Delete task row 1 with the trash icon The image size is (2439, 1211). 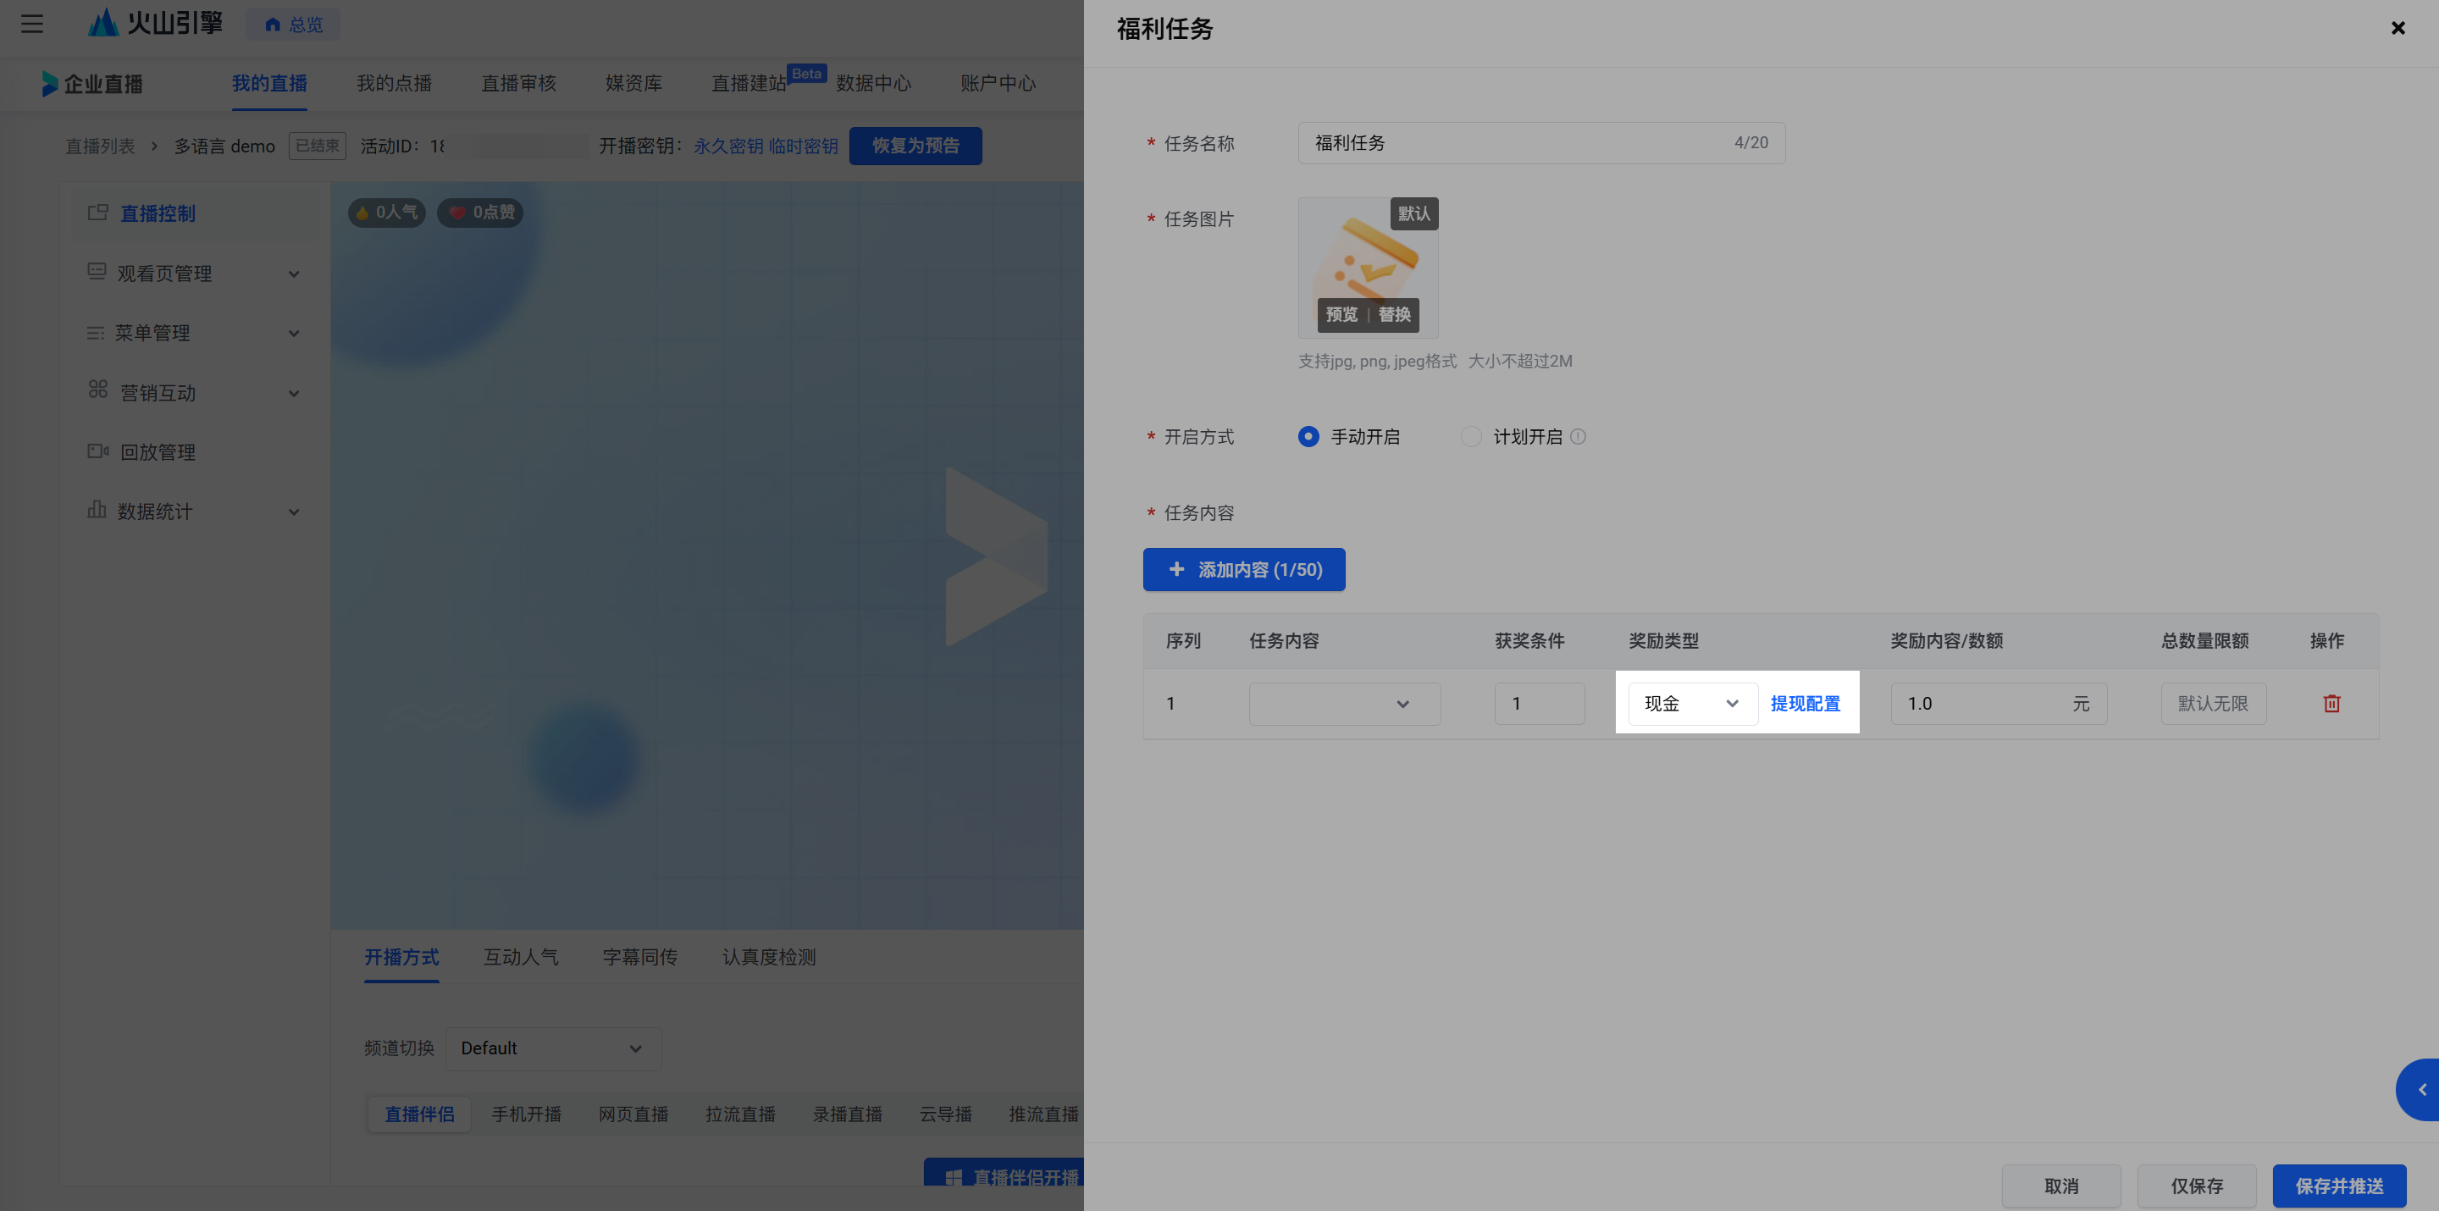2331,704
